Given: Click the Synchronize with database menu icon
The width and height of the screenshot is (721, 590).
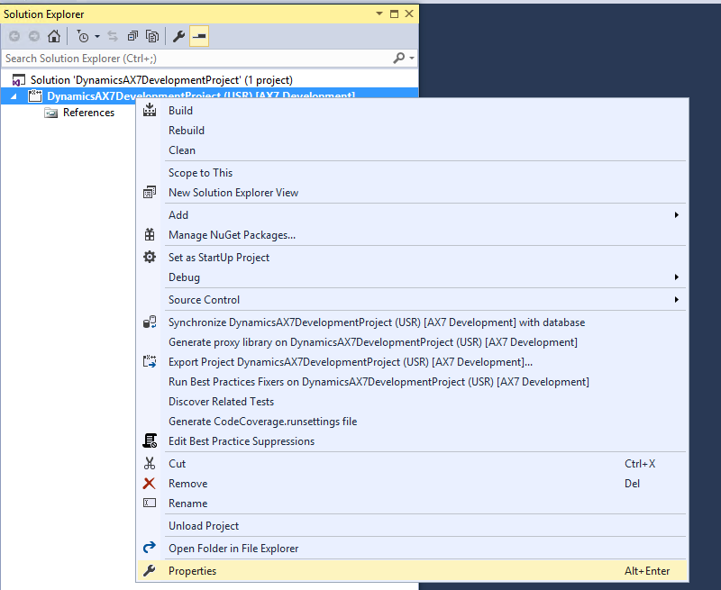Looking at the screenshot, I should (150, 322).
